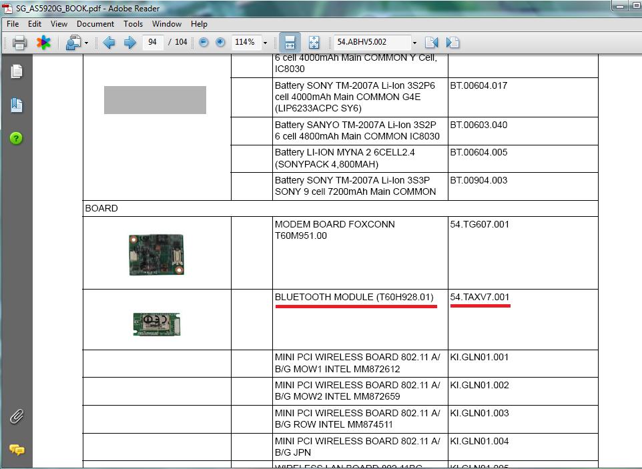Viewport: 642px width, 469px height.
Task: Click the green Help question mark icon
Action: (x=16, y=138)
